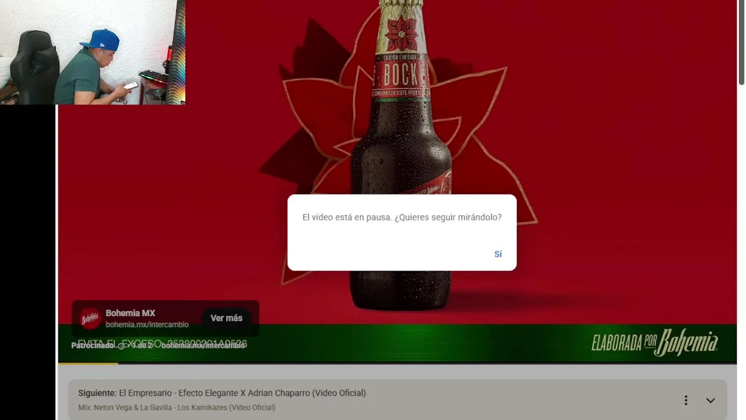The image size is (746, 420).
Task: Open bohemia.mx/intercambio link in ad card
Action: (147, 325)
